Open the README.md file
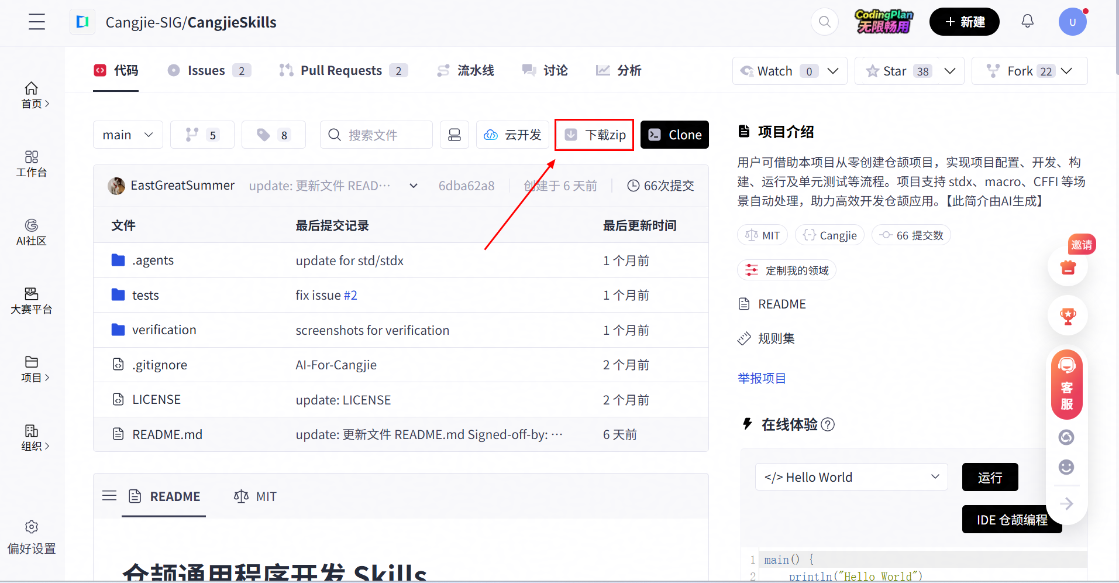 [x=167, y=434]
